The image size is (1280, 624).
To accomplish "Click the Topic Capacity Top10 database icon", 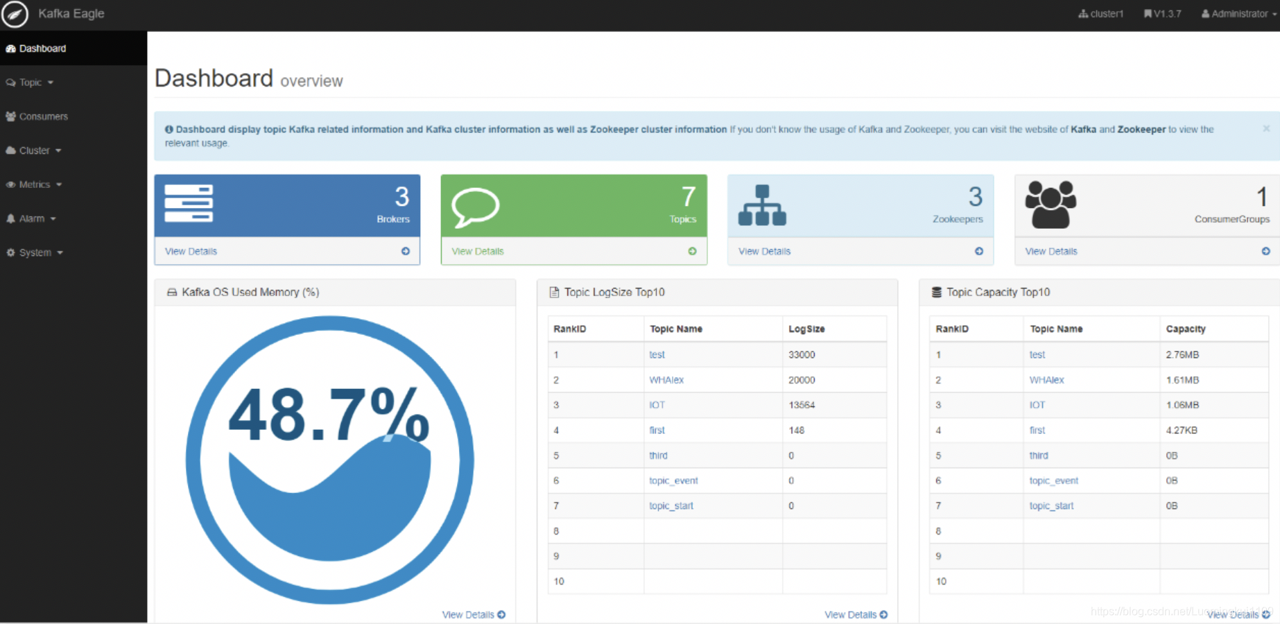I will coord(936,293).
